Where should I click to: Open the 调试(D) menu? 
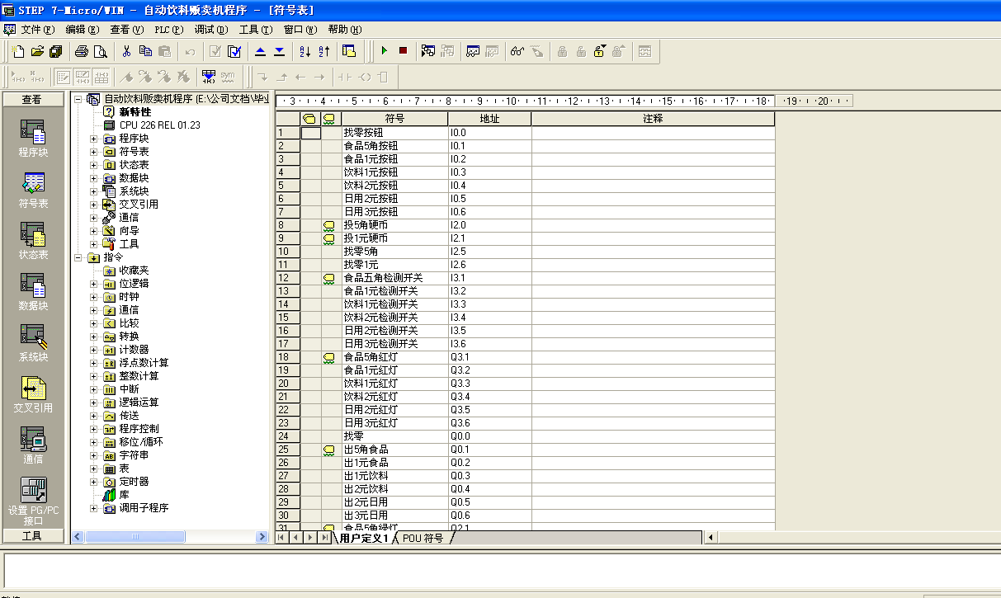click(211, 29)
